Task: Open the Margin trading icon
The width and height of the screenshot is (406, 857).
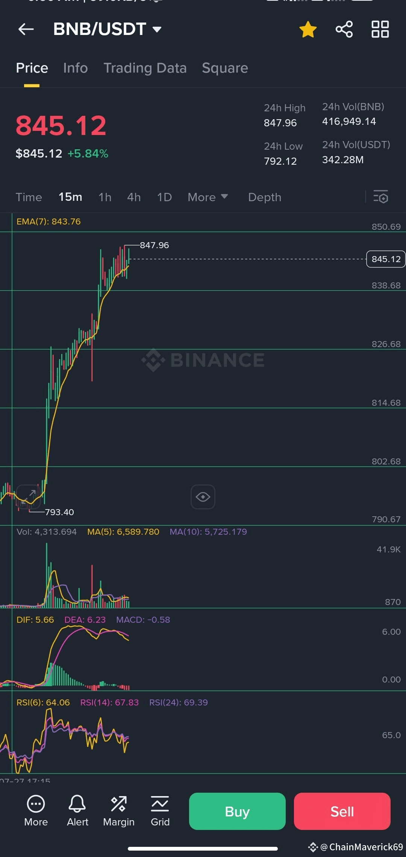Action: 119,811
